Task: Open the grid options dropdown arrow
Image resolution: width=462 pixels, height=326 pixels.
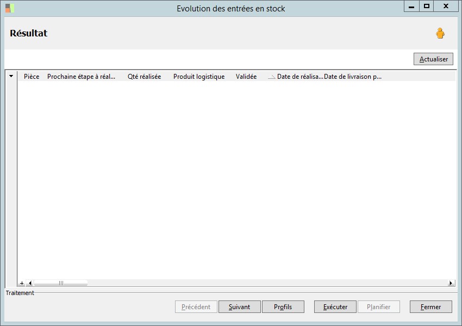Action: [11, 76]
